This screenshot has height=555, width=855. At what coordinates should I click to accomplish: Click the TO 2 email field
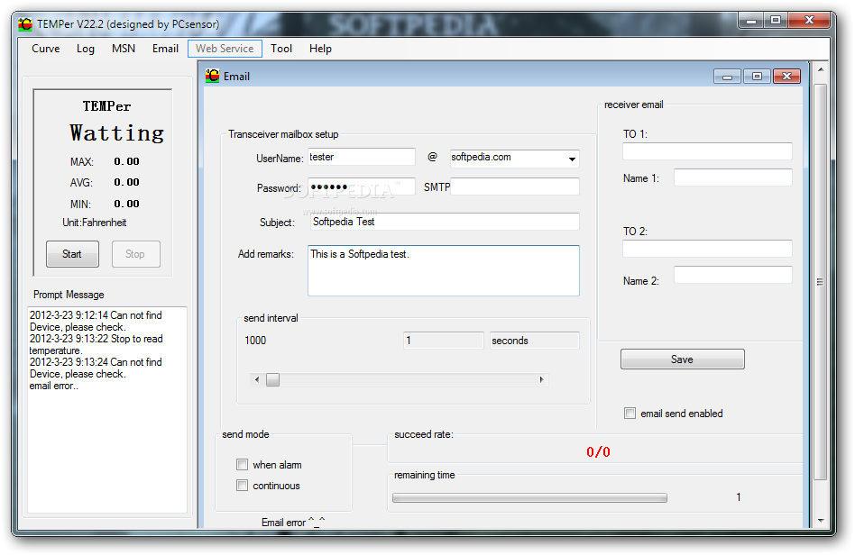(707, 249)
